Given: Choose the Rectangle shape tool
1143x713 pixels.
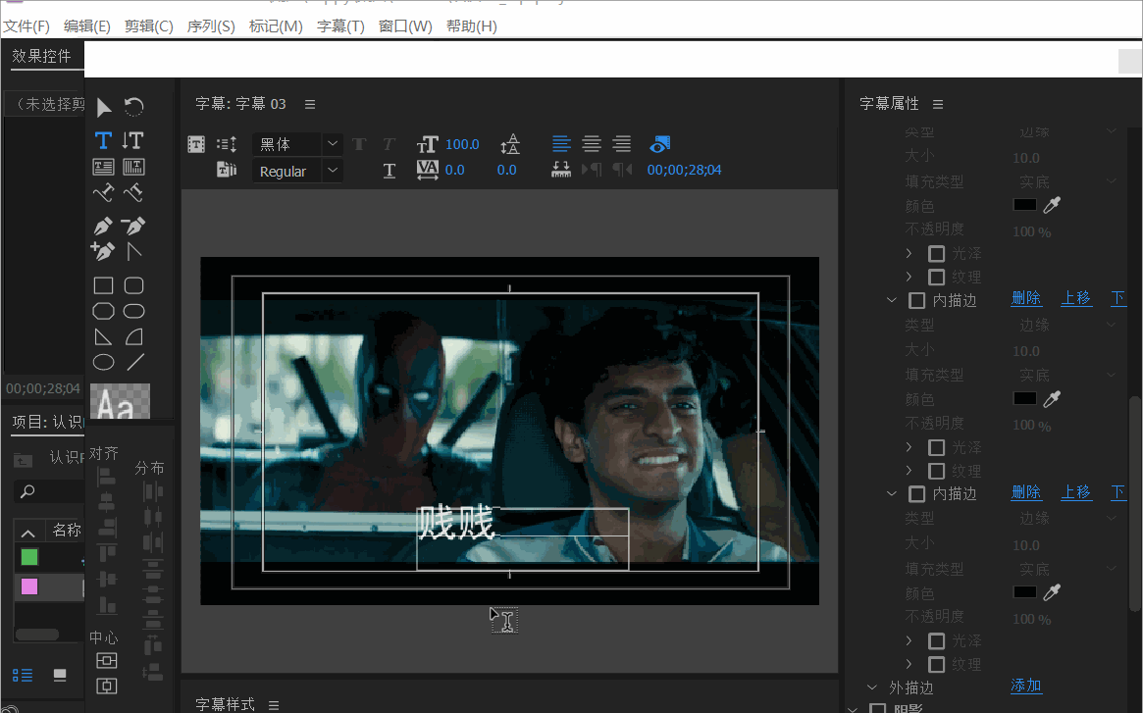Looking at the screenshot, I should click(104, 285).
